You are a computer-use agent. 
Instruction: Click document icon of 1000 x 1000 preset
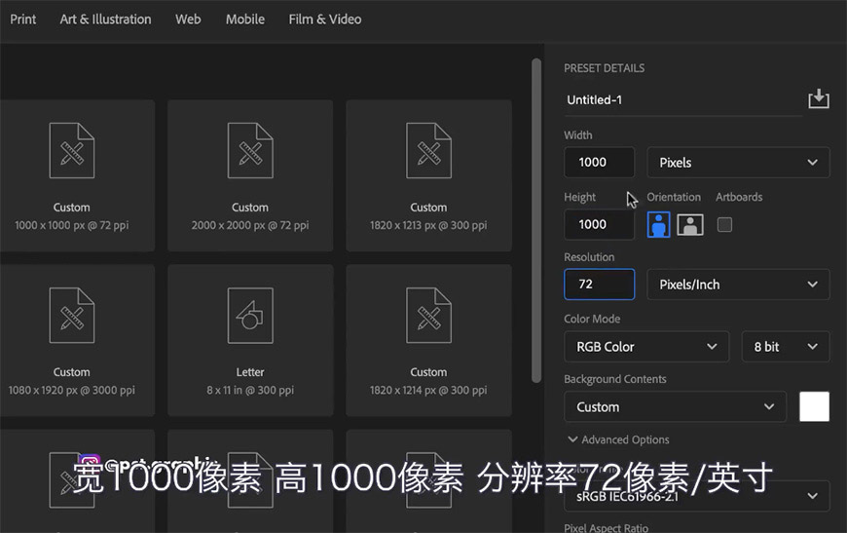point(72,150)
